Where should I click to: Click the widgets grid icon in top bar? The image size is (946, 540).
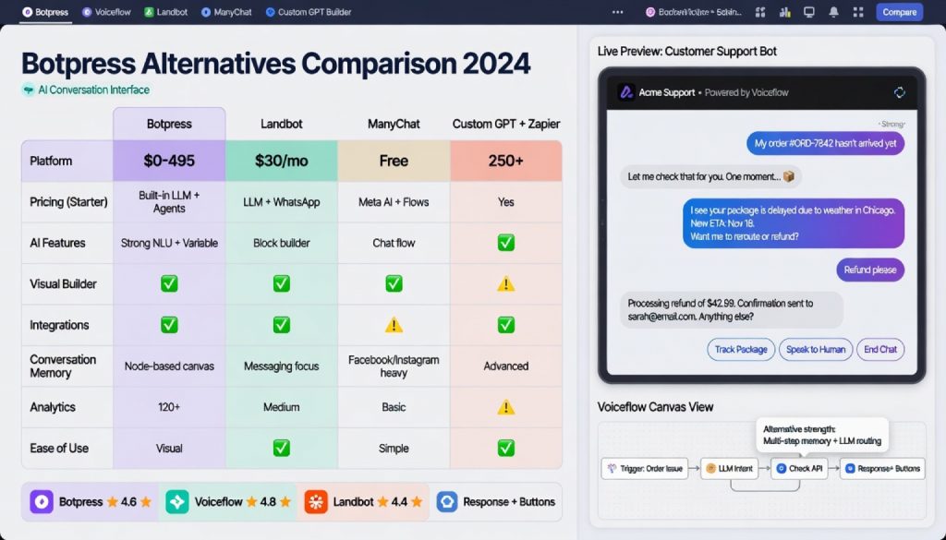760,12
